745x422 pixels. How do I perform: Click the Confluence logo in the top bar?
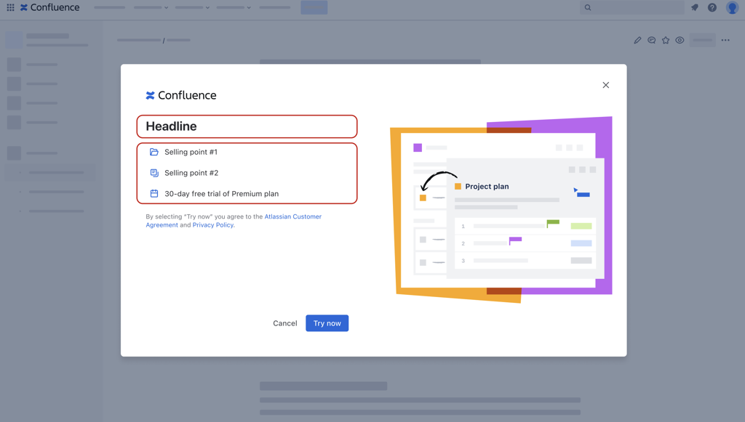44,7
